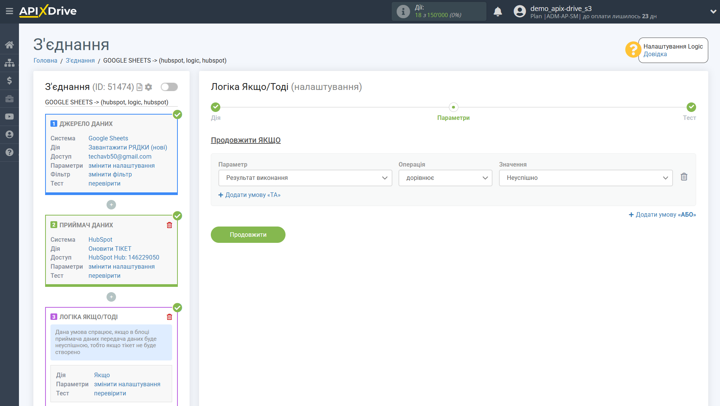Click Оновити TIKET action link
Viewport: 720px width, 406px height.
110,249
